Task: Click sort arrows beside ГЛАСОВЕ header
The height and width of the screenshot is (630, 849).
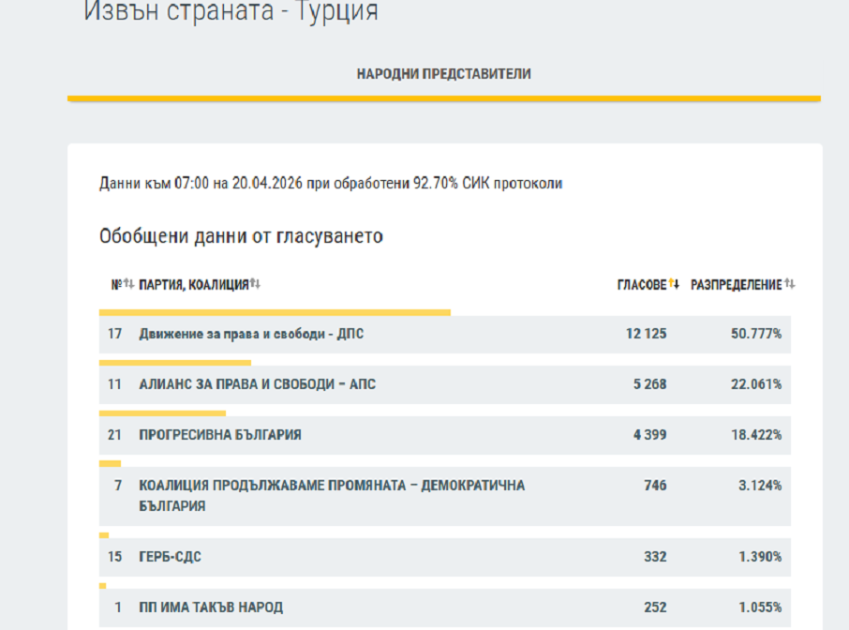Action: tap(675, 285)
